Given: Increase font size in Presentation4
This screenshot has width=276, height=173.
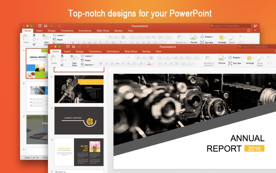Looking at the screenshot, I should coord(139,57).
